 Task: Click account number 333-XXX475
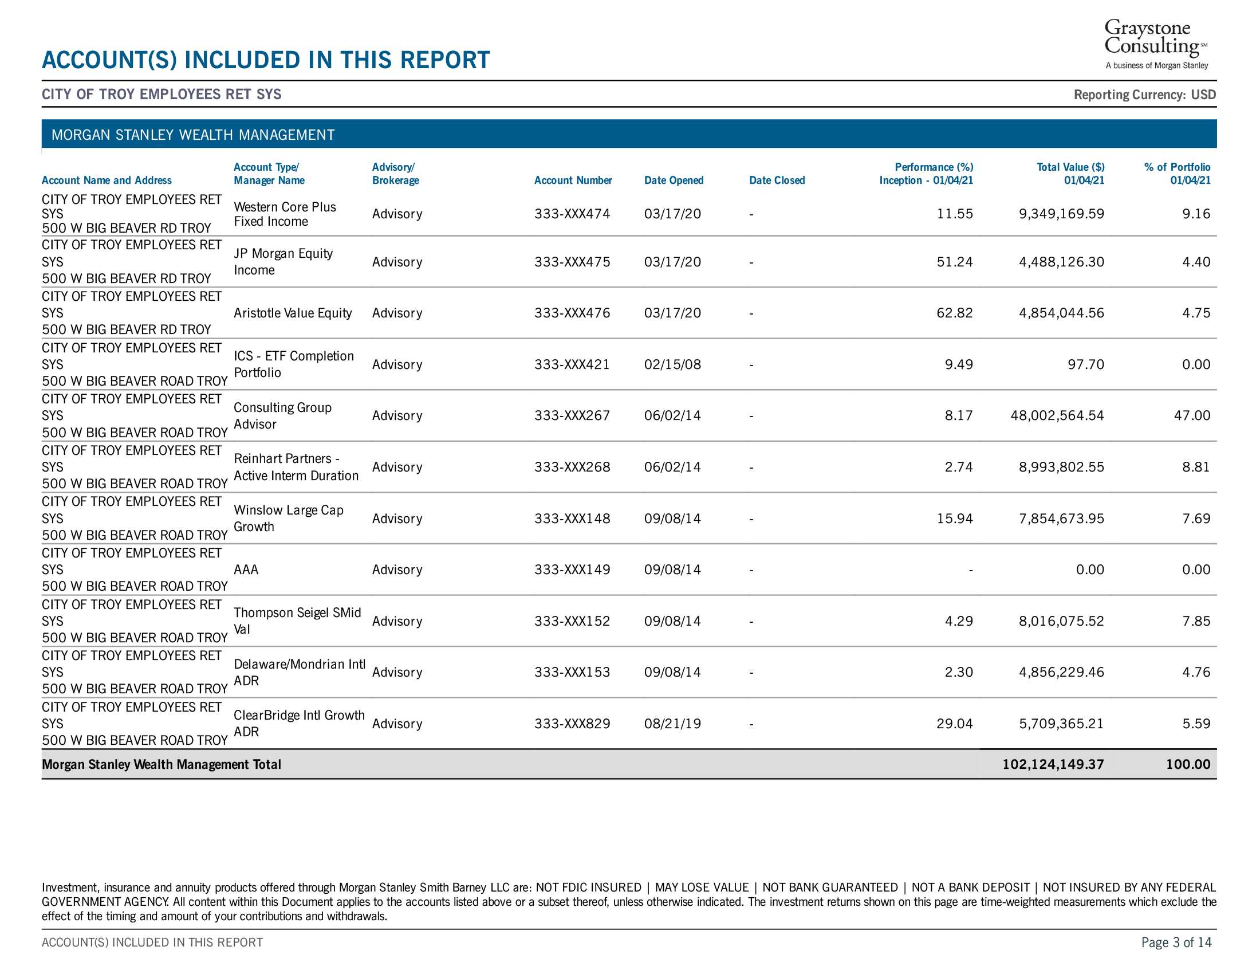(572, 262)
